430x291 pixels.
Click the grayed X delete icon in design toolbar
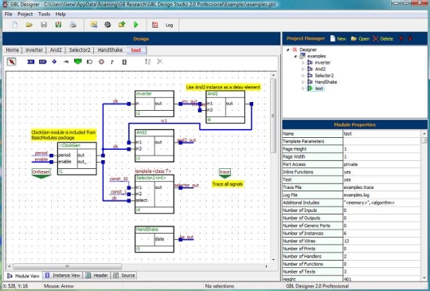tap(160, 61)
